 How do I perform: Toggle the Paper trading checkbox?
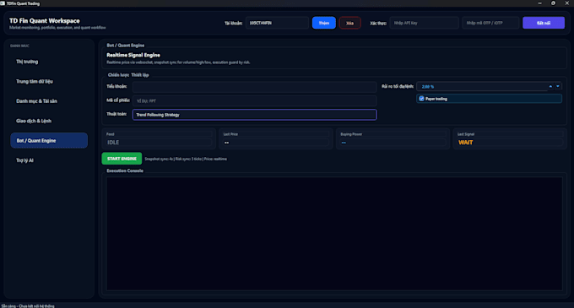421,99
